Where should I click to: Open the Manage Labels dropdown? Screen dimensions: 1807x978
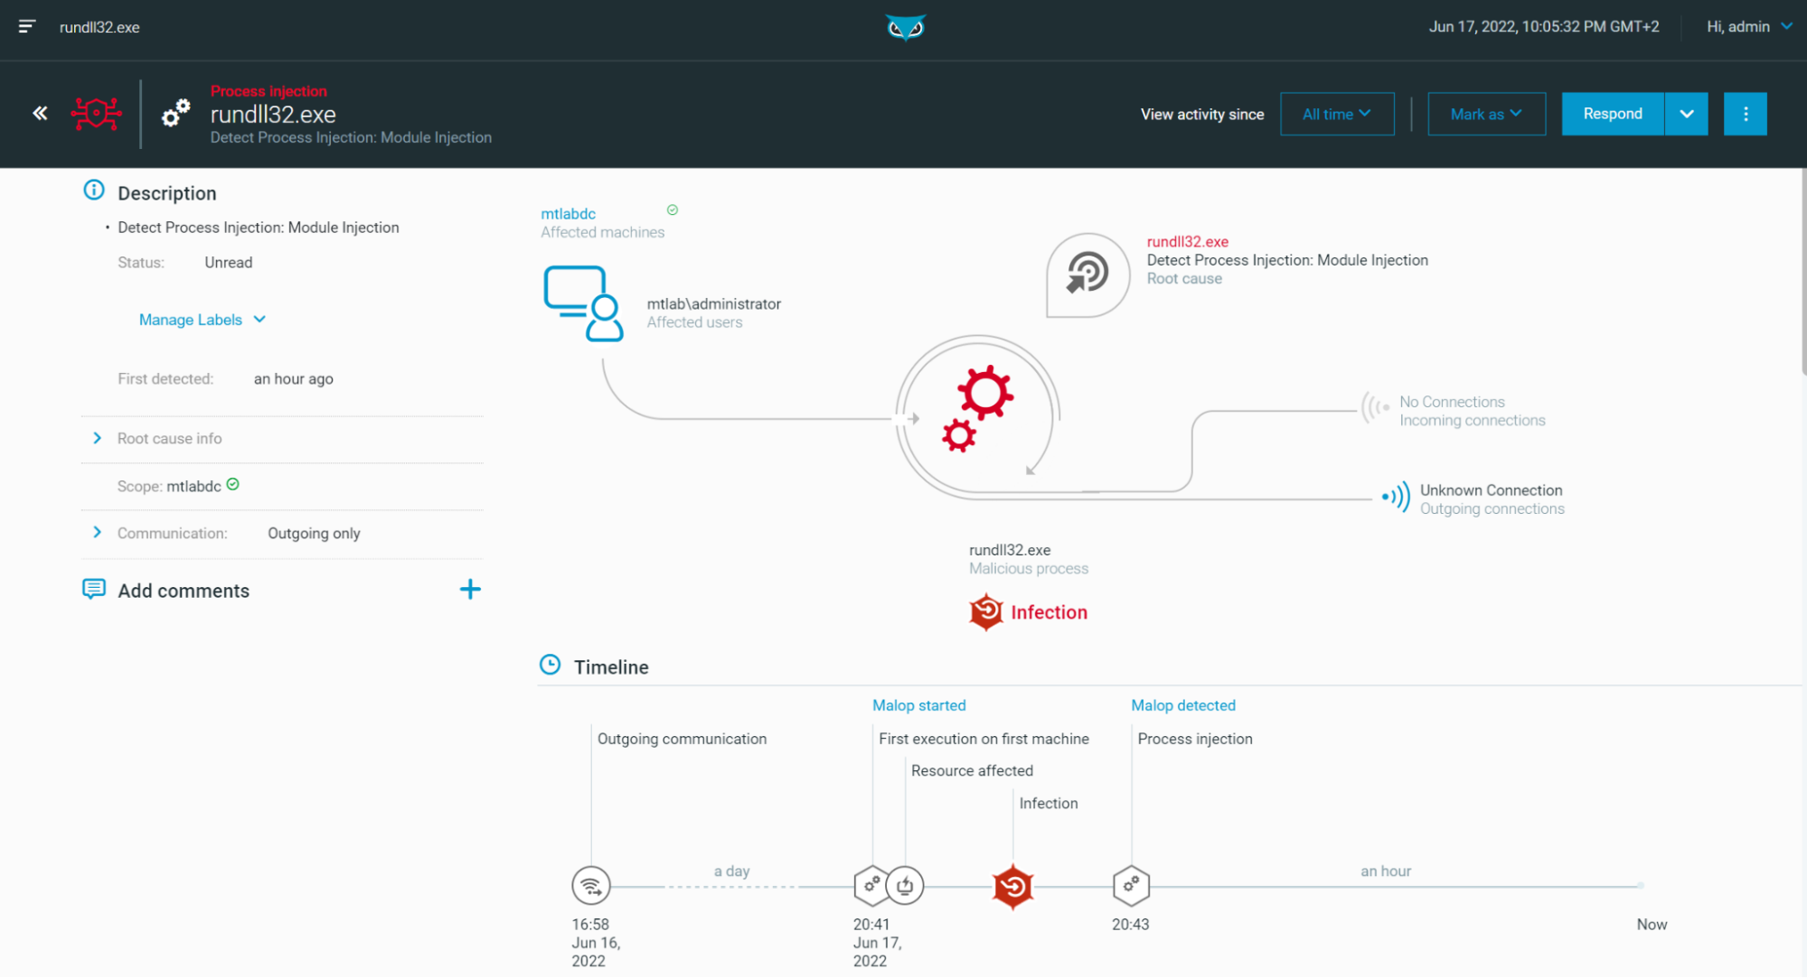(x=202, y=320)
